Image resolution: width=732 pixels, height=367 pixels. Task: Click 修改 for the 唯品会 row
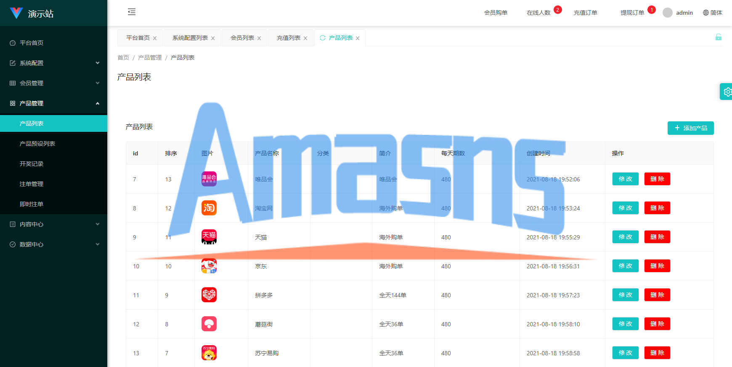tap(625, 179)
